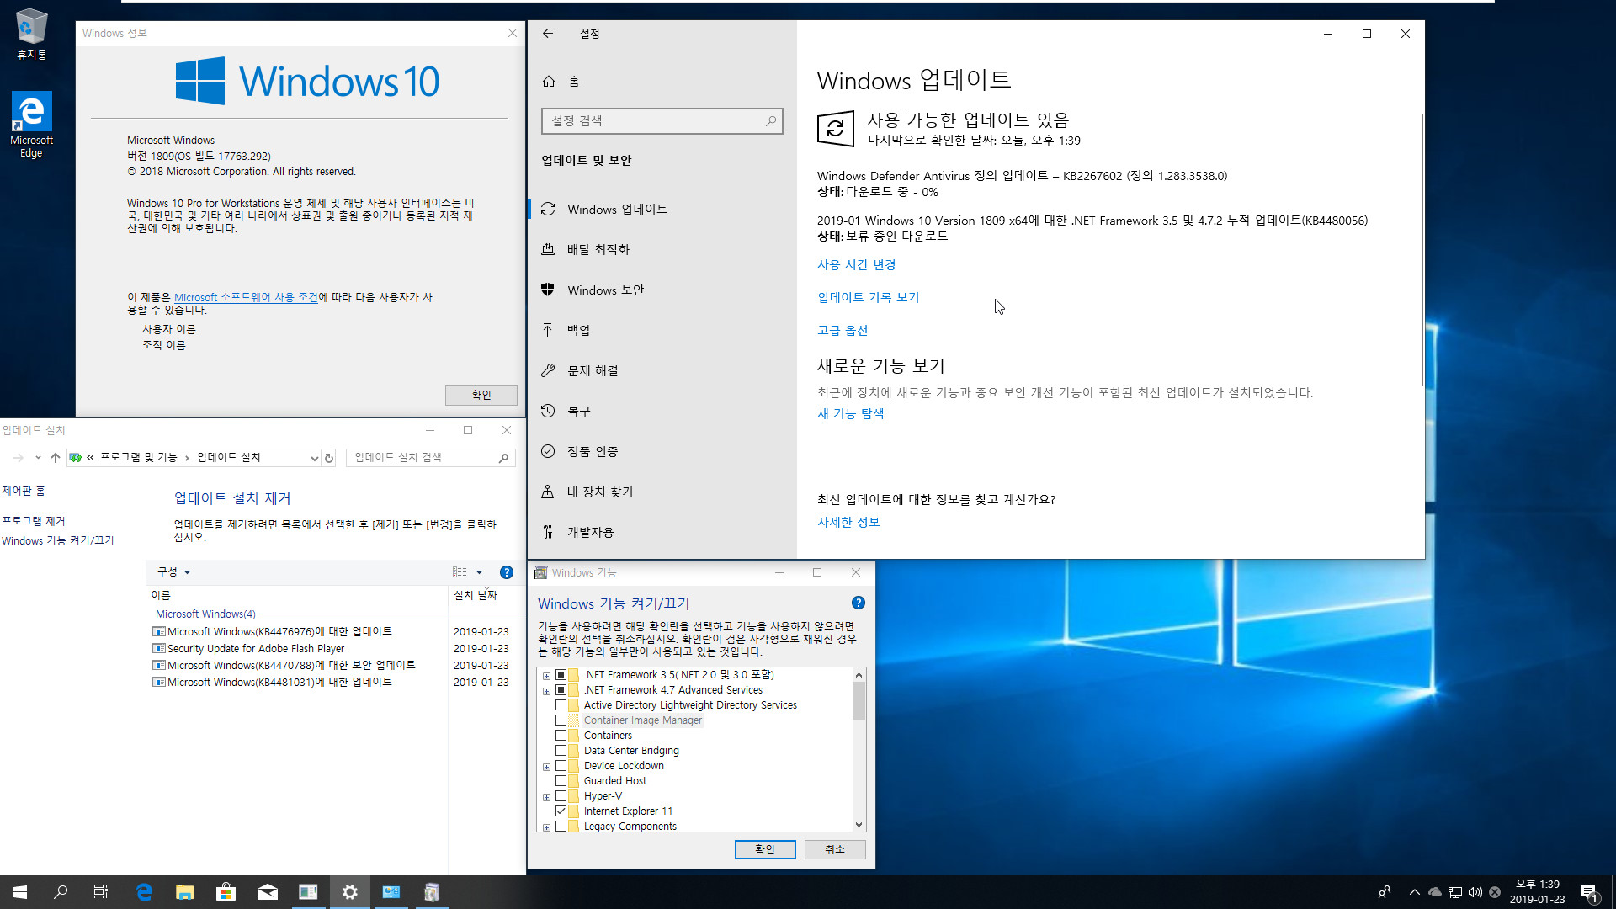Open the view options dropdown arrow
The width and height of the screenshot is (1616, 909).
pyautogui.click(x=479, y=572)
